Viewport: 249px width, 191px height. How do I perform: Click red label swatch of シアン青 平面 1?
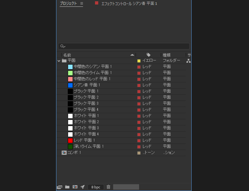[139, 85]
